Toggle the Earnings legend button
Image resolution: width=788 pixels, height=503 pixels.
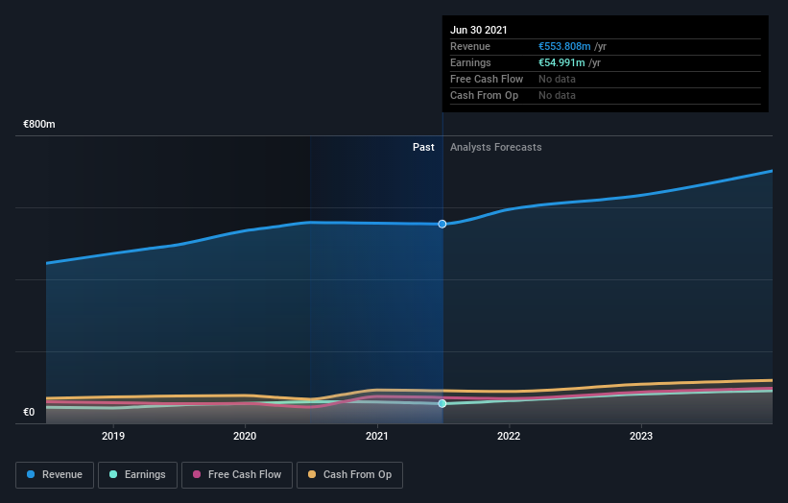(x=137, y=475)
